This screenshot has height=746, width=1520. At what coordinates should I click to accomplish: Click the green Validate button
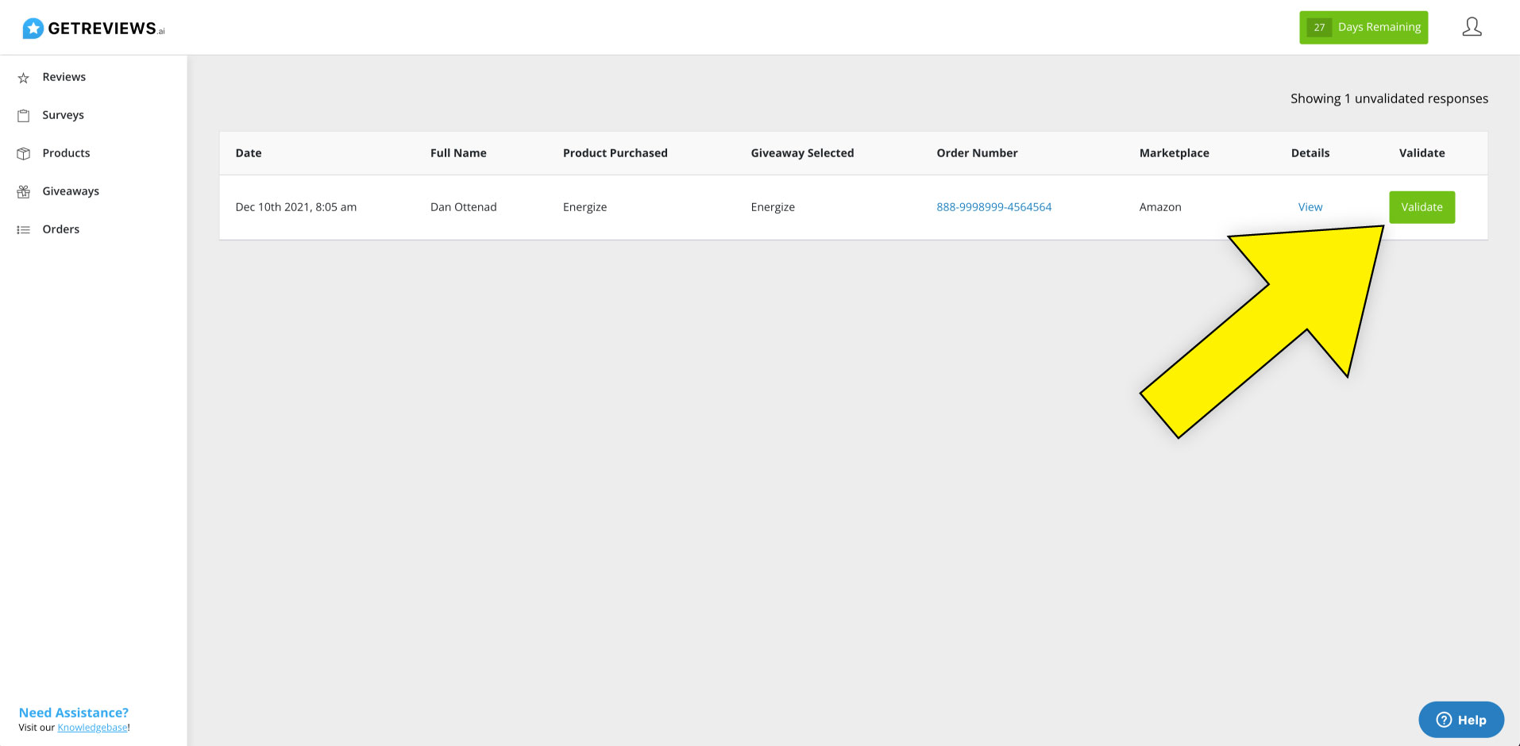tap(1422, 206)
